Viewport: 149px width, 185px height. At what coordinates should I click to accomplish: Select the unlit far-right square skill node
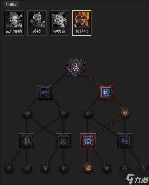[x=125, y=141]
